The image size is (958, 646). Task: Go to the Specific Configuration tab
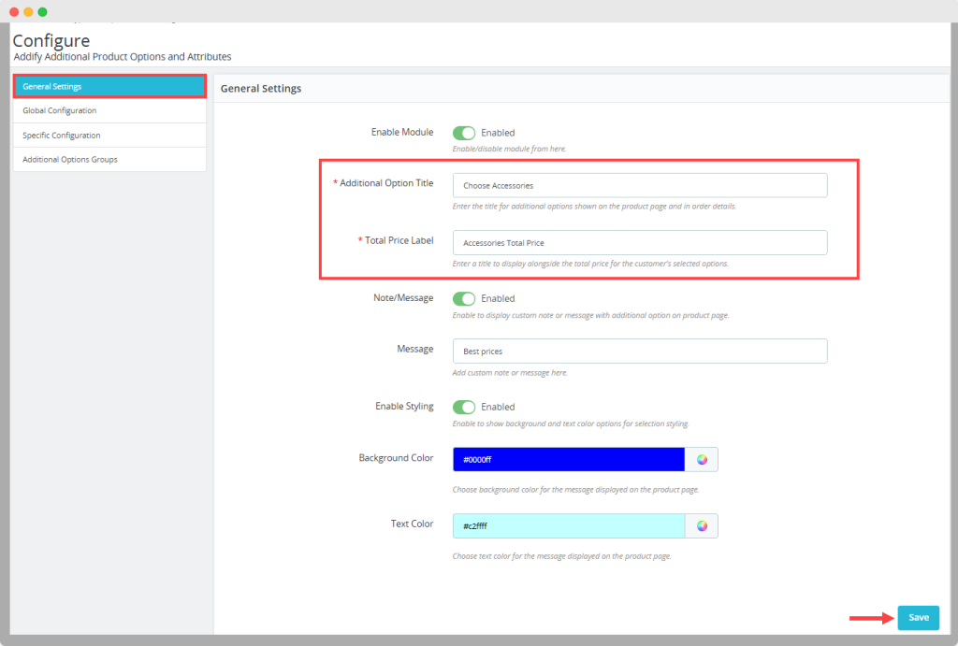(109, 136)
